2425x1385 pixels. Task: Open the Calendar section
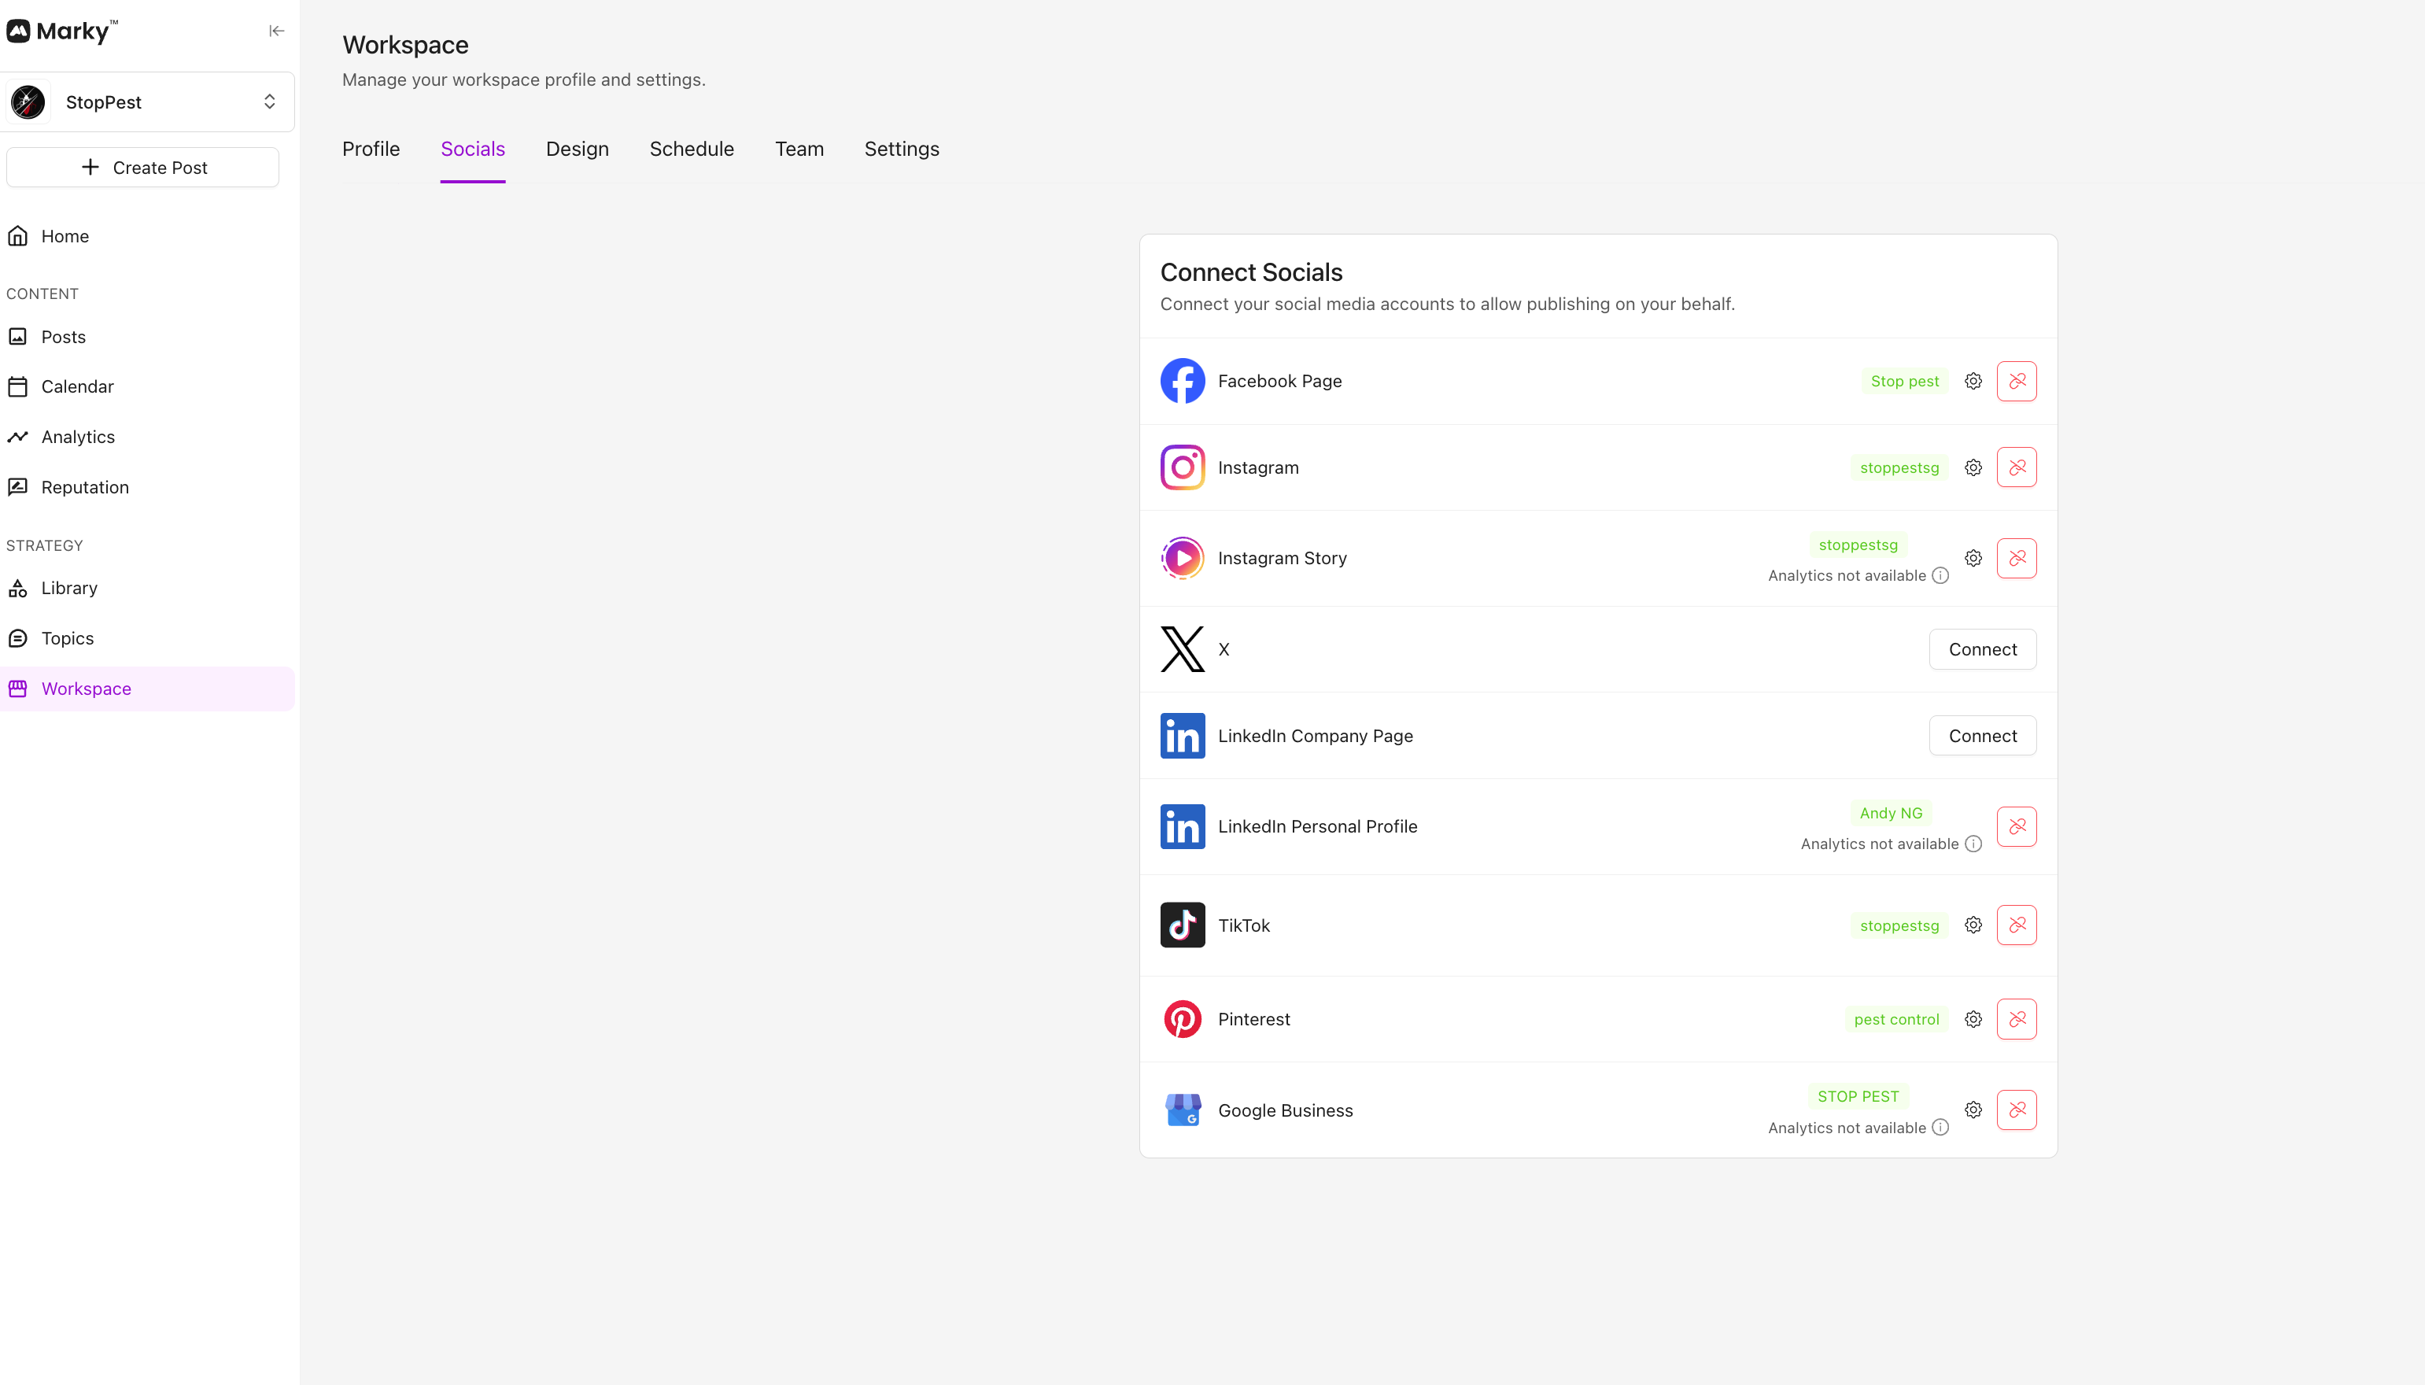[147, 386]
